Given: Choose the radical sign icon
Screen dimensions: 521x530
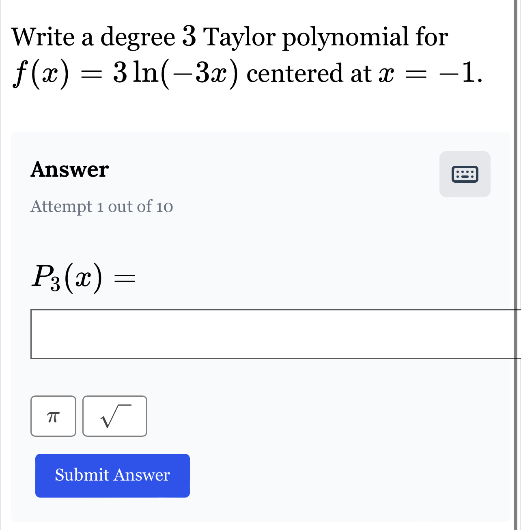Looking at the screenshot, I should (115, 416).
